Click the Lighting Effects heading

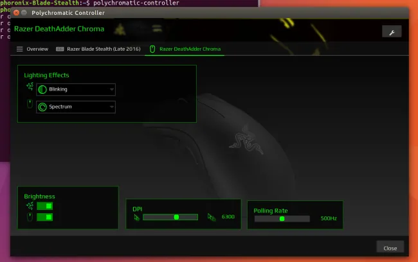(46, 75)
